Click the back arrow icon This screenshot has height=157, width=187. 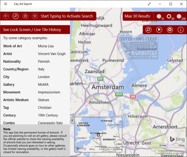(x=6, y=16)
